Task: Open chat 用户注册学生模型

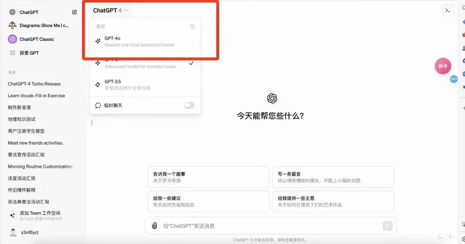Action: click(x=26, y=131)
